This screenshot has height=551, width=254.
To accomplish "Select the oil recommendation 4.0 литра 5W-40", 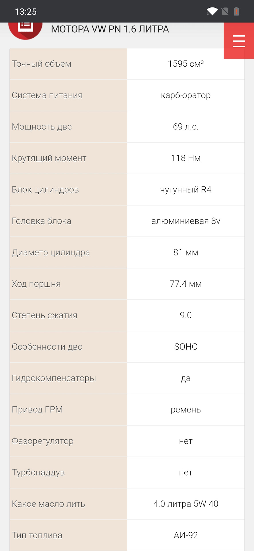I will pos(186,504).
